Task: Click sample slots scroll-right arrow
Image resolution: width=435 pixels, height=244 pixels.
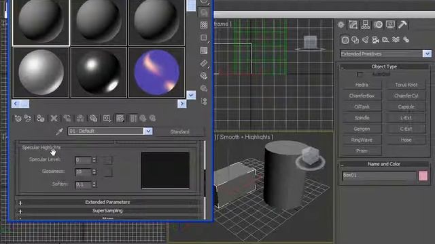Action: [x=182, y=104]
